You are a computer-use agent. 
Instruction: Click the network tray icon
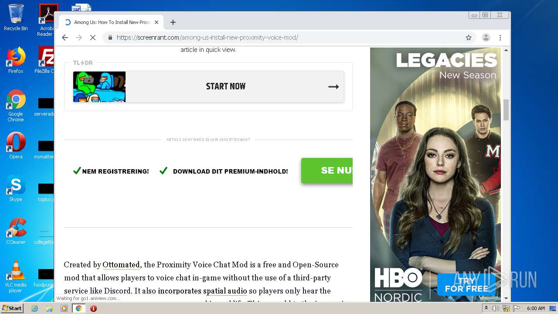point(506,308)
